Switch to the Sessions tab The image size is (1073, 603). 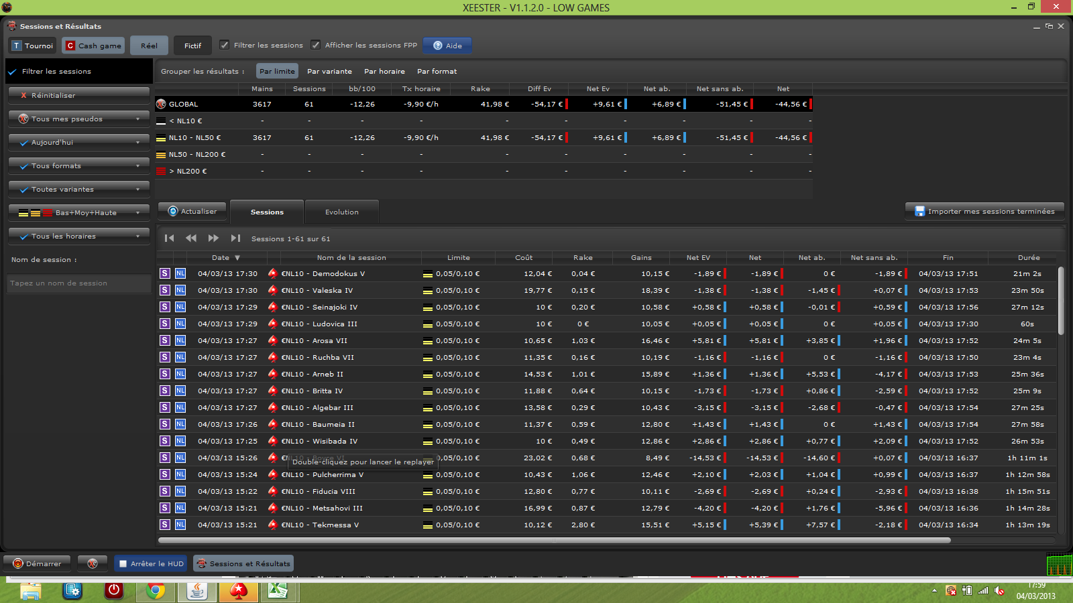point(267,212)
